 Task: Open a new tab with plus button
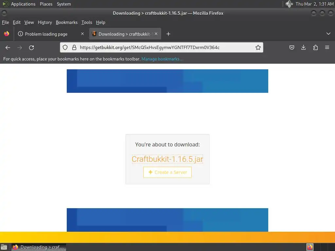[168, 34]
